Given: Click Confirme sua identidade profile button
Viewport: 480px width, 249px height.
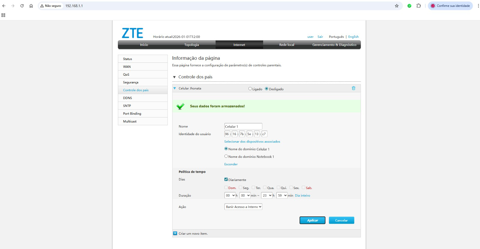Looking at the screenshot, I should click(x=450, y=6).
